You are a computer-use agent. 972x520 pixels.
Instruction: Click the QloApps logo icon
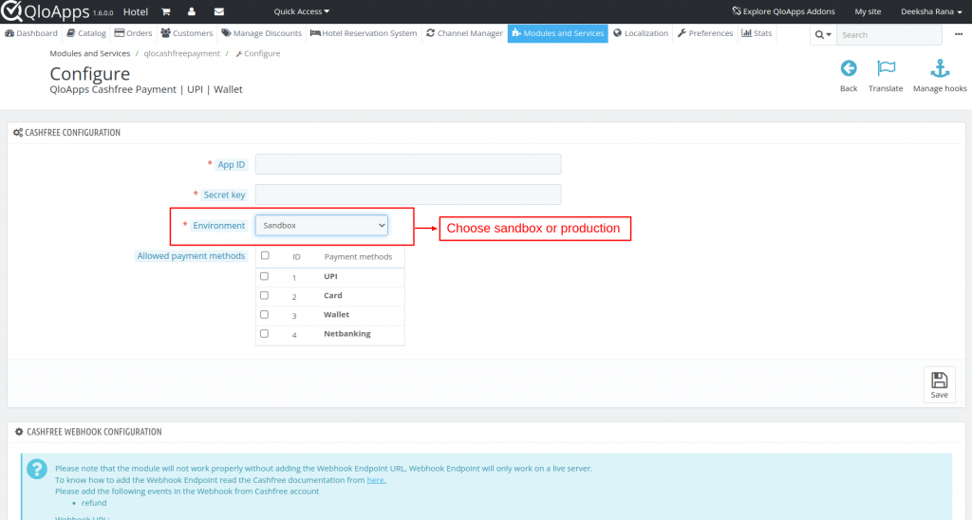11,10
